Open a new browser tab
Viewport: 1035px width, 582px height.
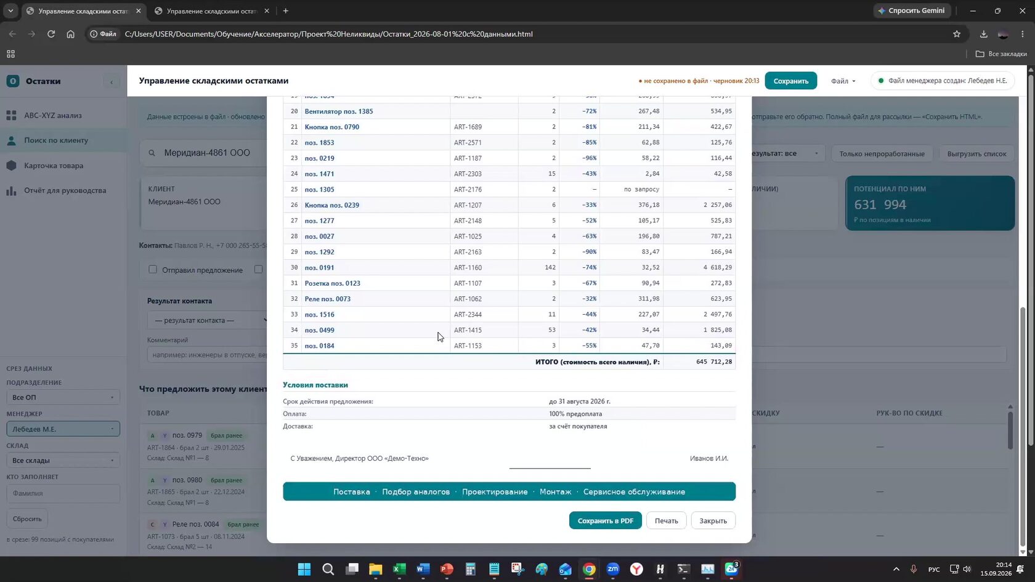click(x=285, y=10)
